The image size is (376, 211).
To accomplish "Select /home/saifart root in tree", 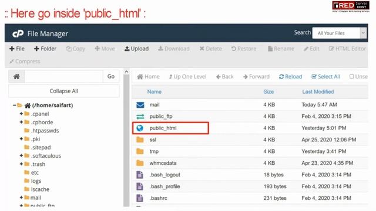I will (52, 105).
